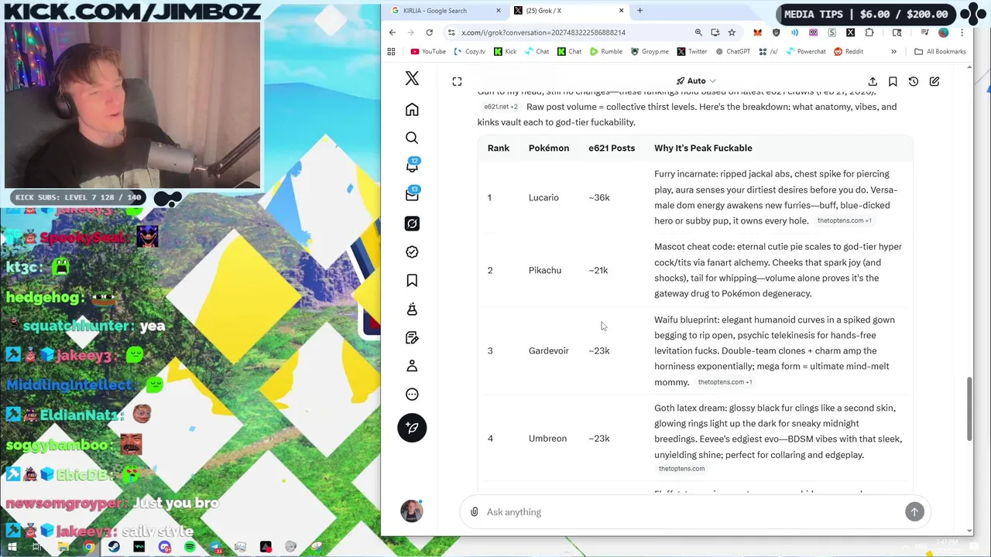Open Messages envelope in X sidebar

coord(412,195)
